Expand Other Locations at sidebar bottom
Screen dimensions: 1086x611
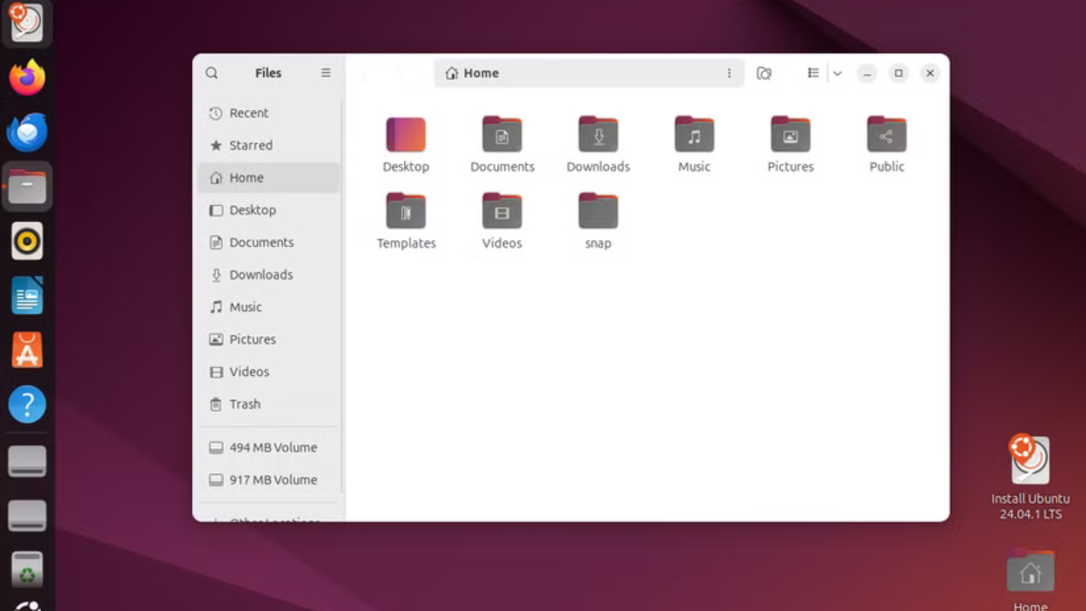click(x=274, y=519)
